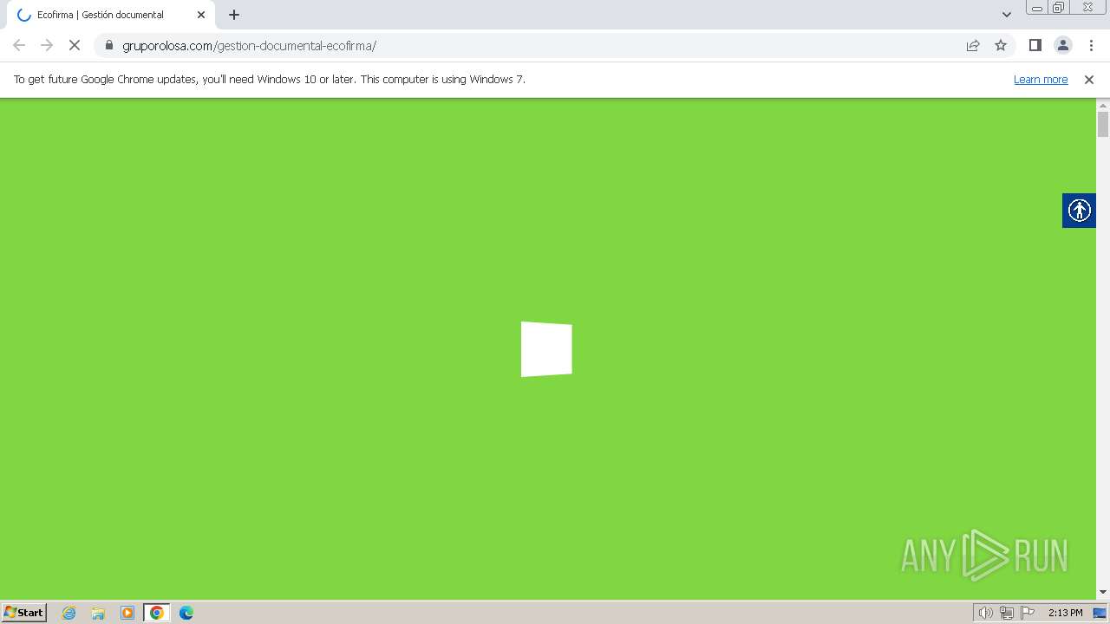Minimize the Chrome window

click(1037, 8)
